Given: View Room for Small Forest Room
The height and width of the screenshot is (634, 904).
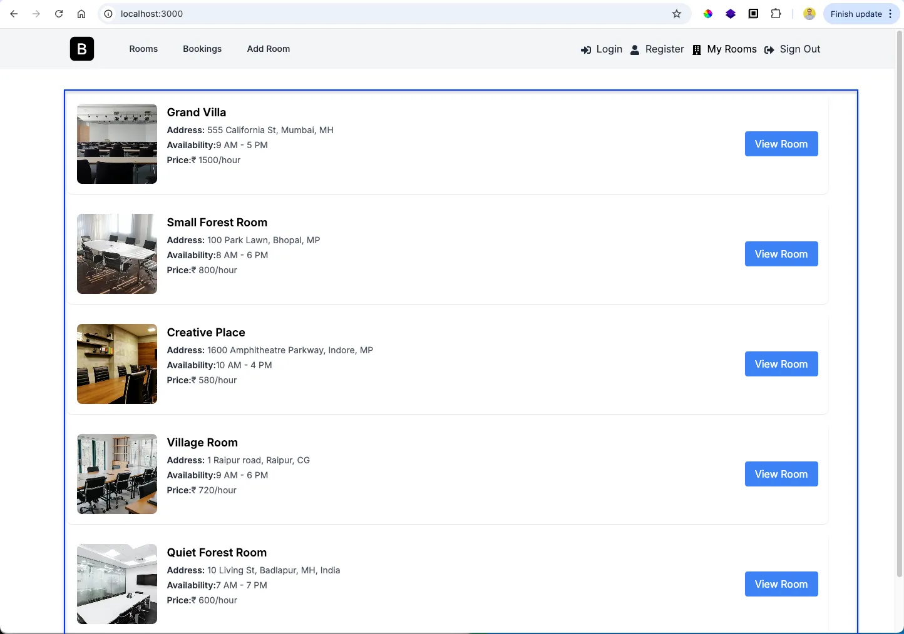Looking at the screenshot, I should pos(781,254).
